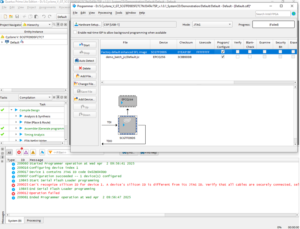Click the Open Project folder toolbar icon
The image size is (300, 229).
coord(11,17)
